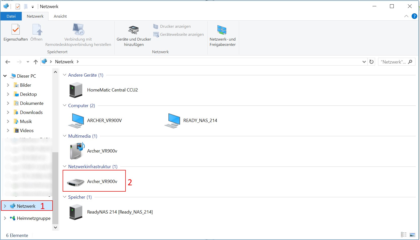Select Netzwerk in the navigation pane
This screenshot has width=420, height=240.
26,206
